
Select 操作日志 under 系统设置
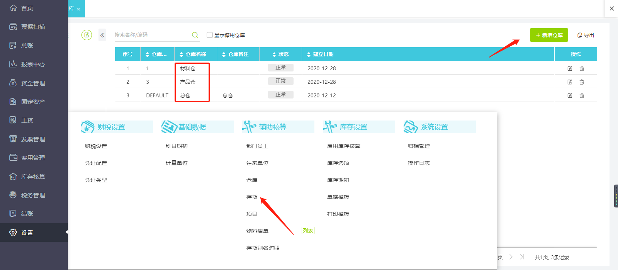[x=419, y=163]
